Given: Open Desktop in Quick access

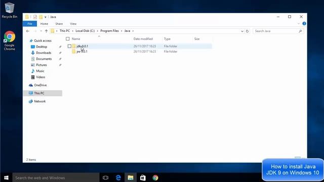Looking at the screenshot, I should coord(42,47).
